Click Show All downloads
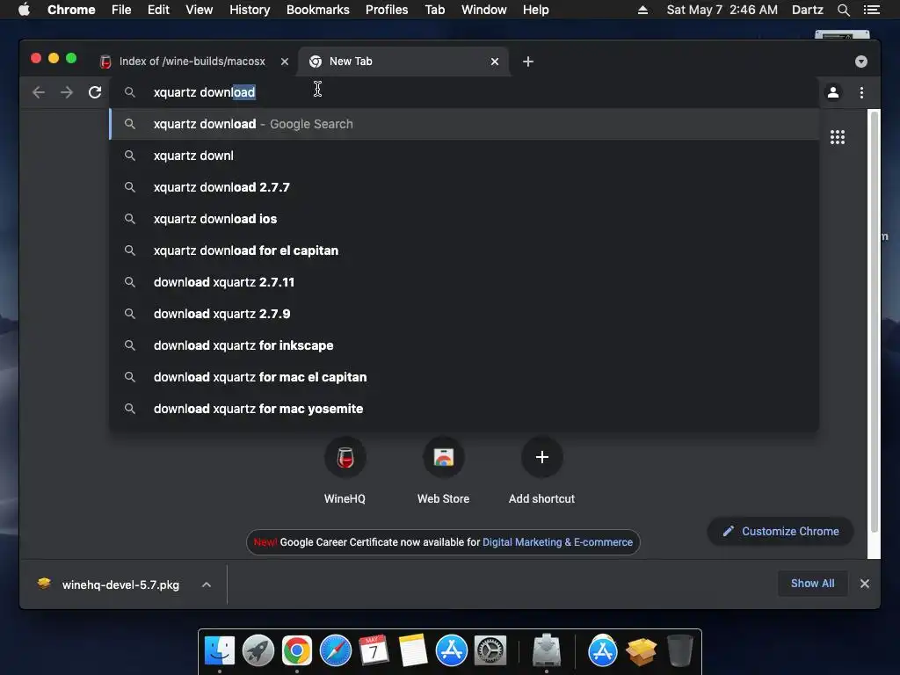900x675 pixels. coord(813,584)
